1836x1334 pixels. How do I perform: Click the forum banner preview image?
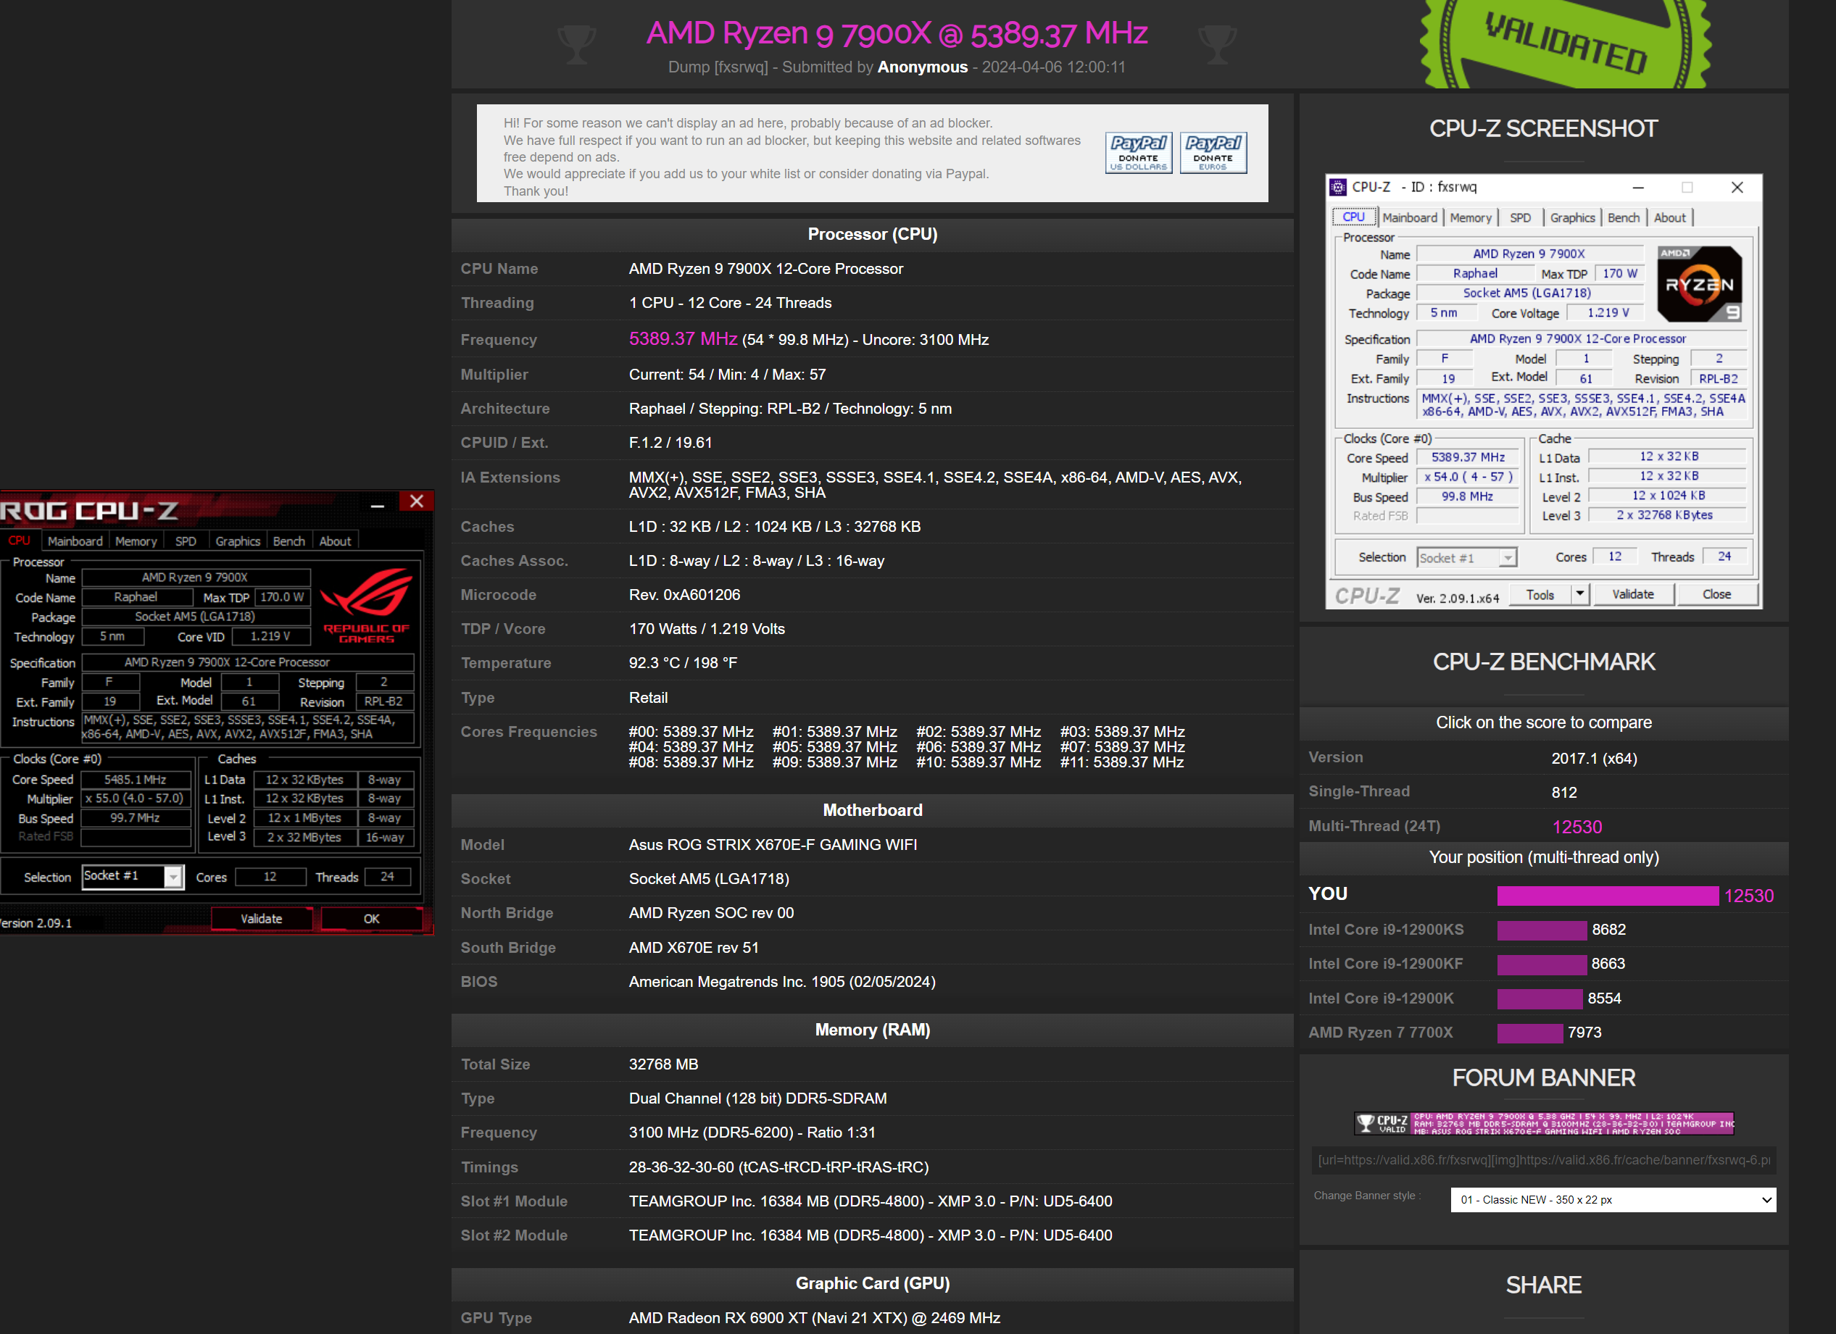point(1544,1122)
